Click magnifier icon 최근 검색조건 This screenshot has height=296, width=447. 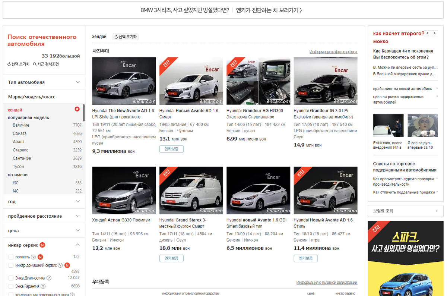[x=35, y=64]
